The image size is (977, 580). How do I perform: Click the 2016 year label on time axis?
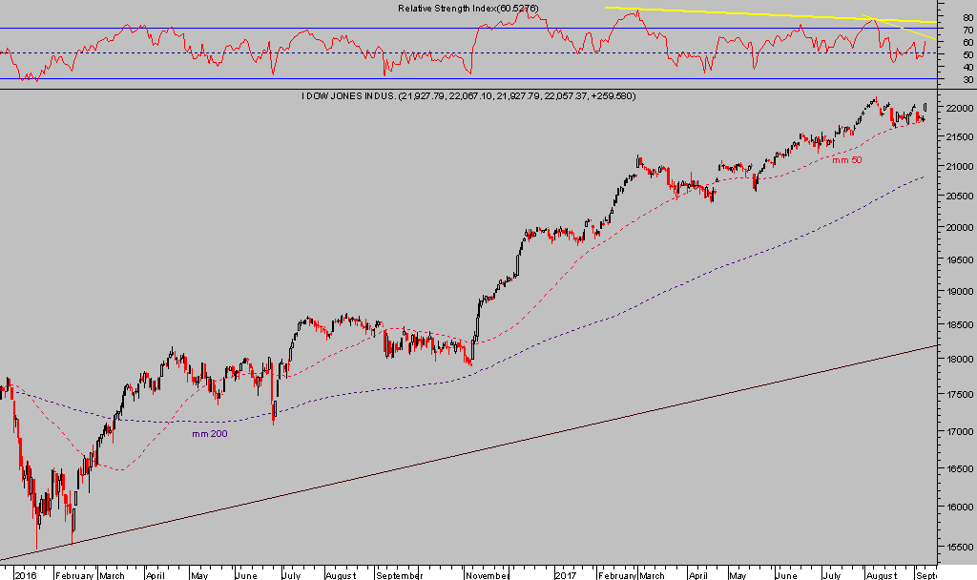click(x=26, y=575)
